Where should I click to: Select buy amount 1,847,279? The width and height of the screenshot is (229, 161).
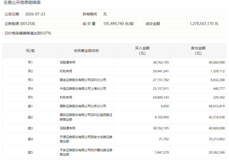pos(162,153)
